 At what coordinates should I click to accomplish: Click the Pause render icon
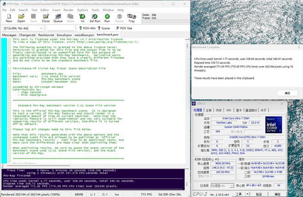[119, 18]
